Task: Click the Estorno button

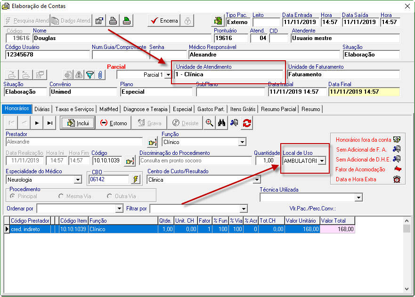Action: (x=114, y=123)
